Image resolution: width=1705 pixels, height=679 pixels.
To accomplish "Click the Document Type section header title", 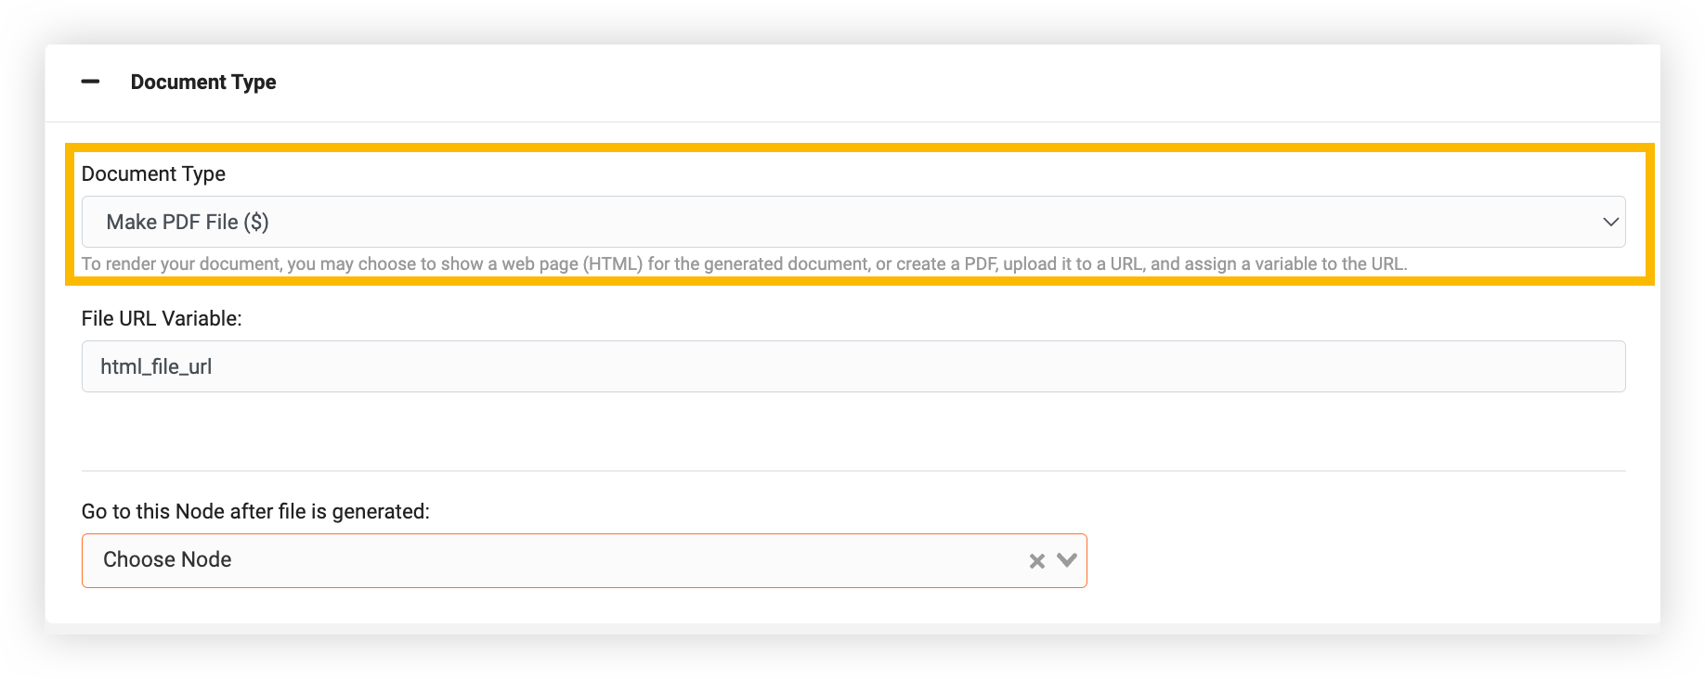I will 203,82.
